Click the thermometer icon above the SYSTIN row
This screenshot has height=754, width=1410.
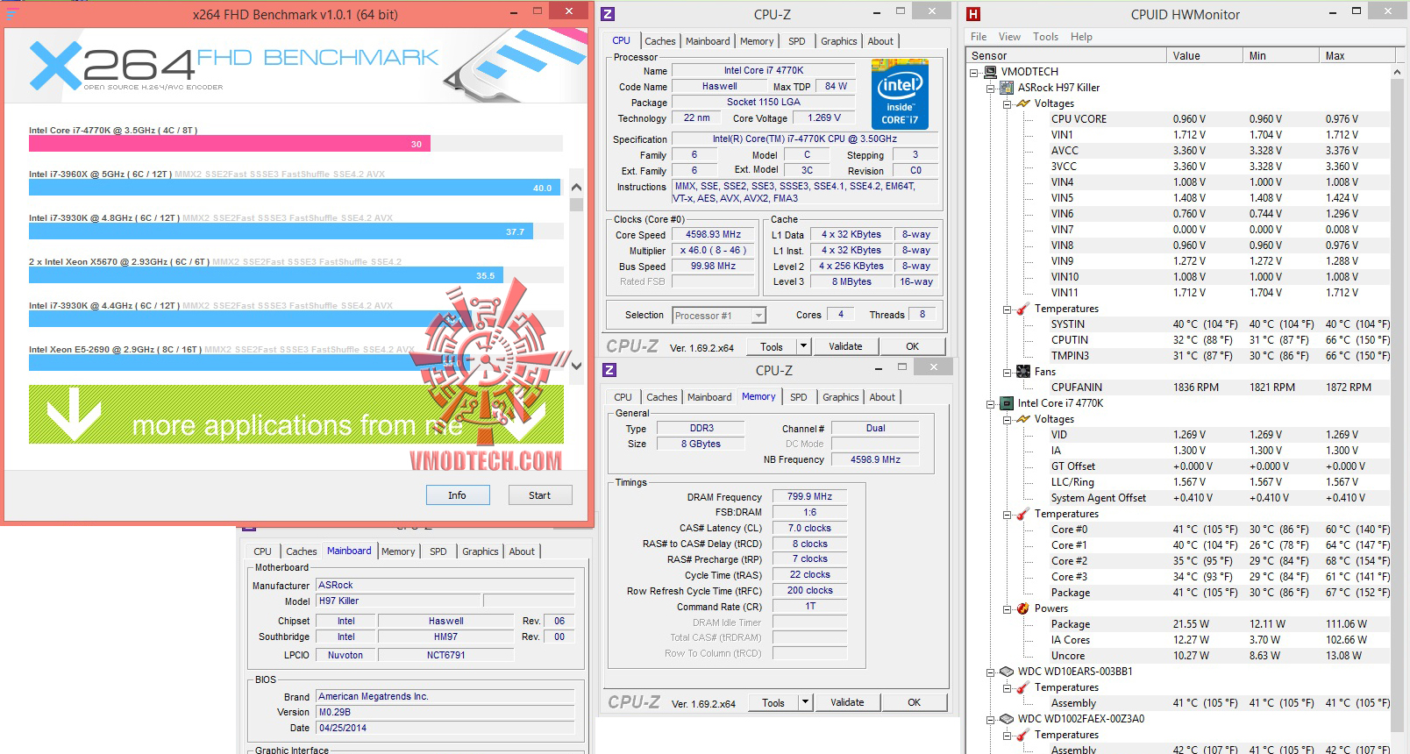click(1023, 309)
